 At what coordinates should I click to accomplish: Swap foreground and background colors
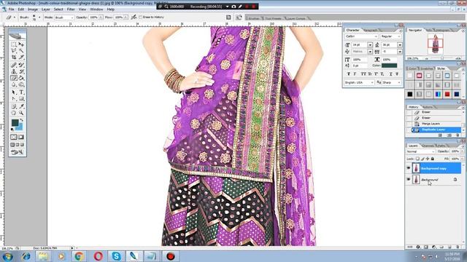(x=21, y=120)
